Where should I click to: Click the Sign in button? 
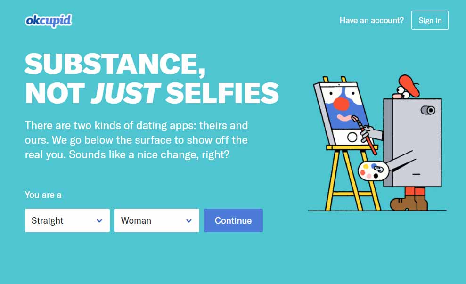pyautogui.click(x=430, y=20)
